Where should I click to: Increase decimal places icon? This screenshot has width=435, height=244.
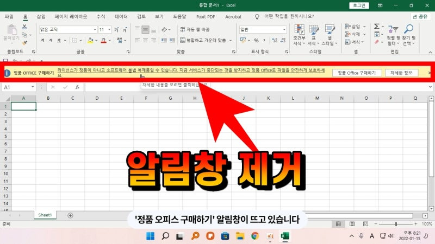(275, 40)
